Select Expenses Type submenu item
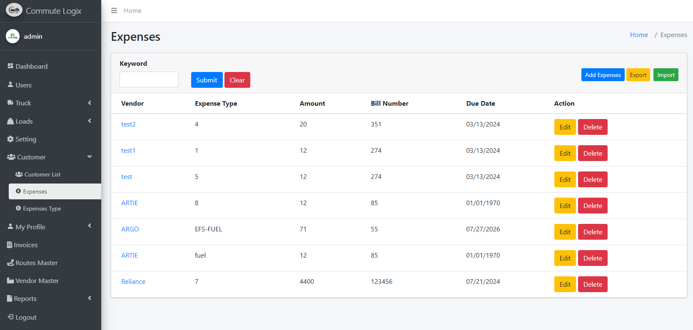693x330 pixels. pos(42,208)
